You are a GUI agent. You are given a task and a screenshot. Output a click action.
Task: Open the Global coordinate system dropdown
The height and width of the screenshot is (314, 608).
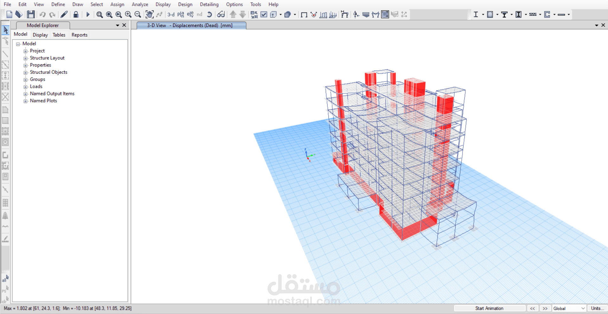point(569,308)
